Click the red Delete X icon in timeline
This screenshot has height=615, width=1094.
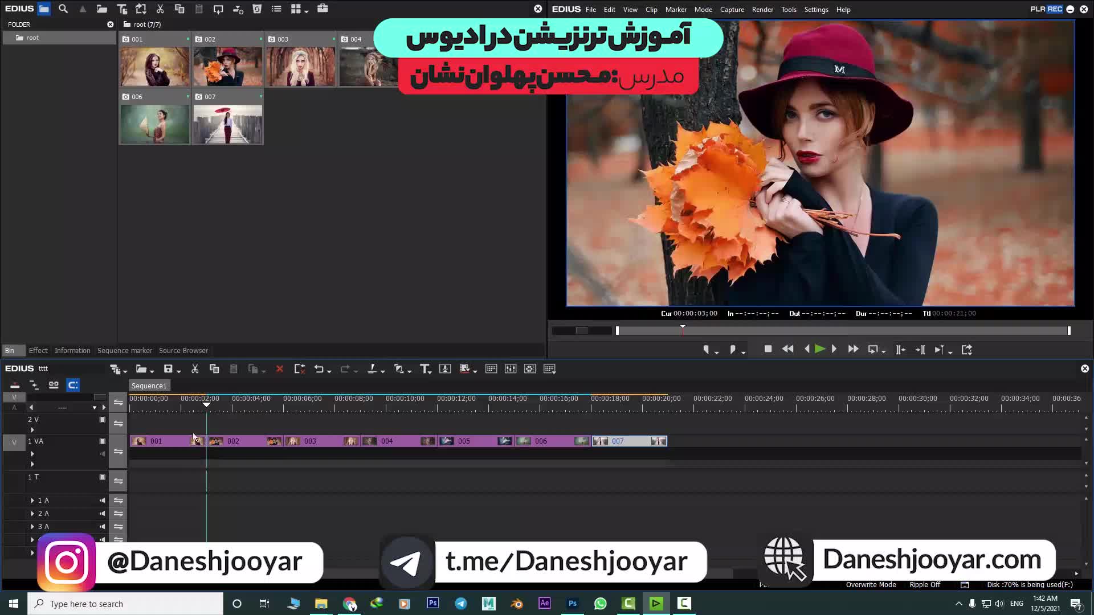tap(279, 369)
